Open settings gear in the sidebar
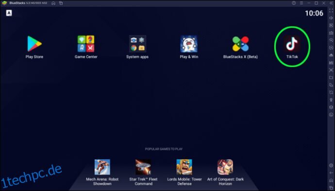Viewport: 335px width, 191px height. 331,165
